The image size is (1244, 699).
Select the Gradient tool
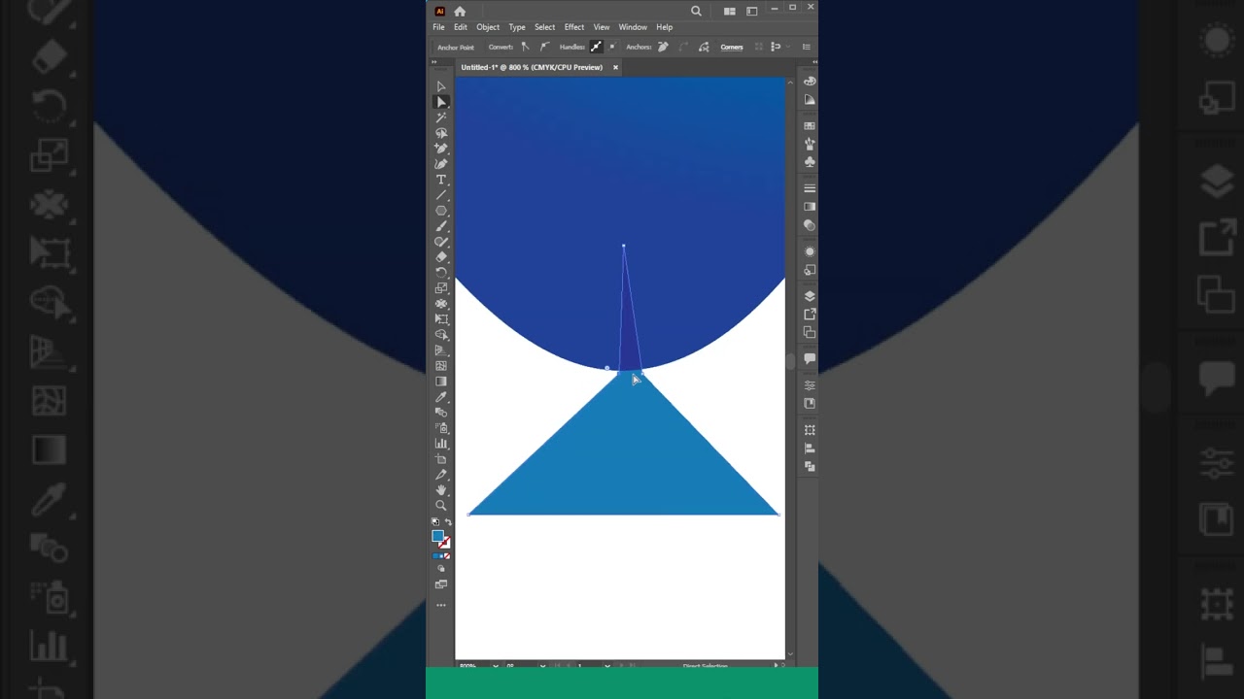coord(441,382)
